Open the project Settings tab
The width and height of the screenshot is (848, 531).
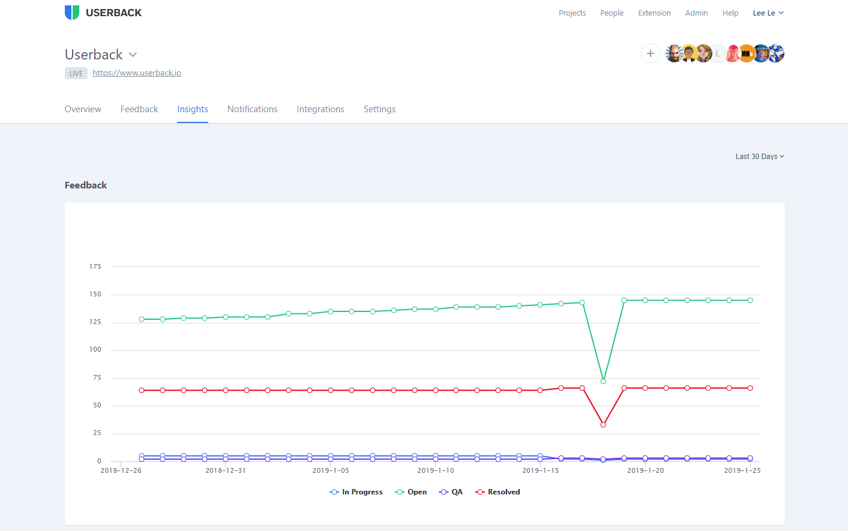(379, 109)
